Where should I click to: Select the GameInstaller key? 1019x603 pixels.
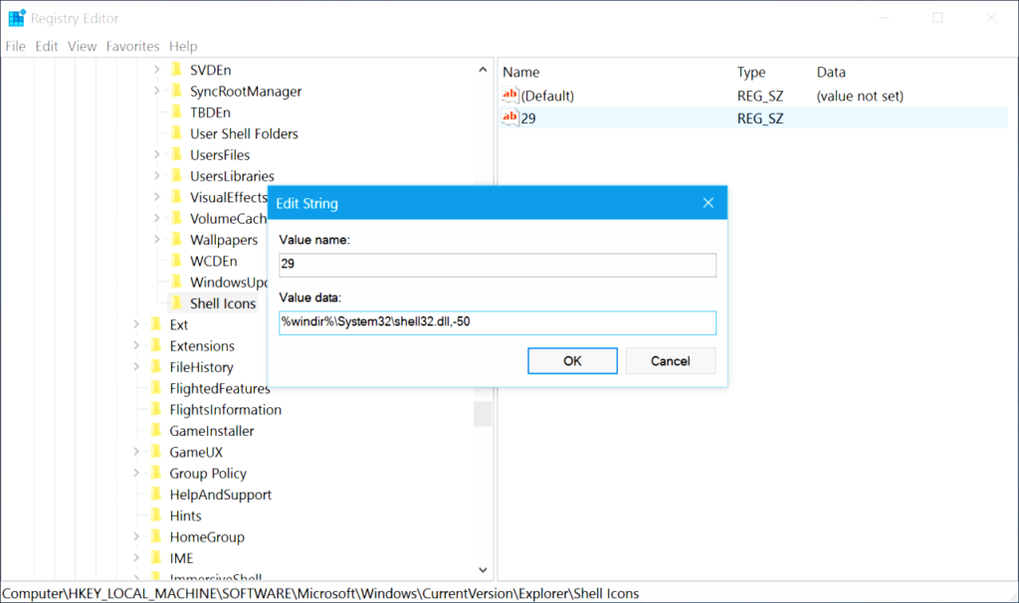tap(212, 431)
